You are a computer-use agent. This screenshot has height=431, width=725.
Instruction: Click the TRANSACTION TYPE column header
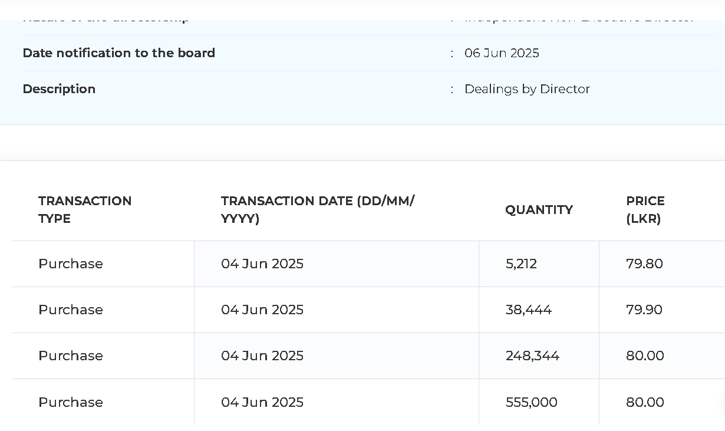pos(85,210)
